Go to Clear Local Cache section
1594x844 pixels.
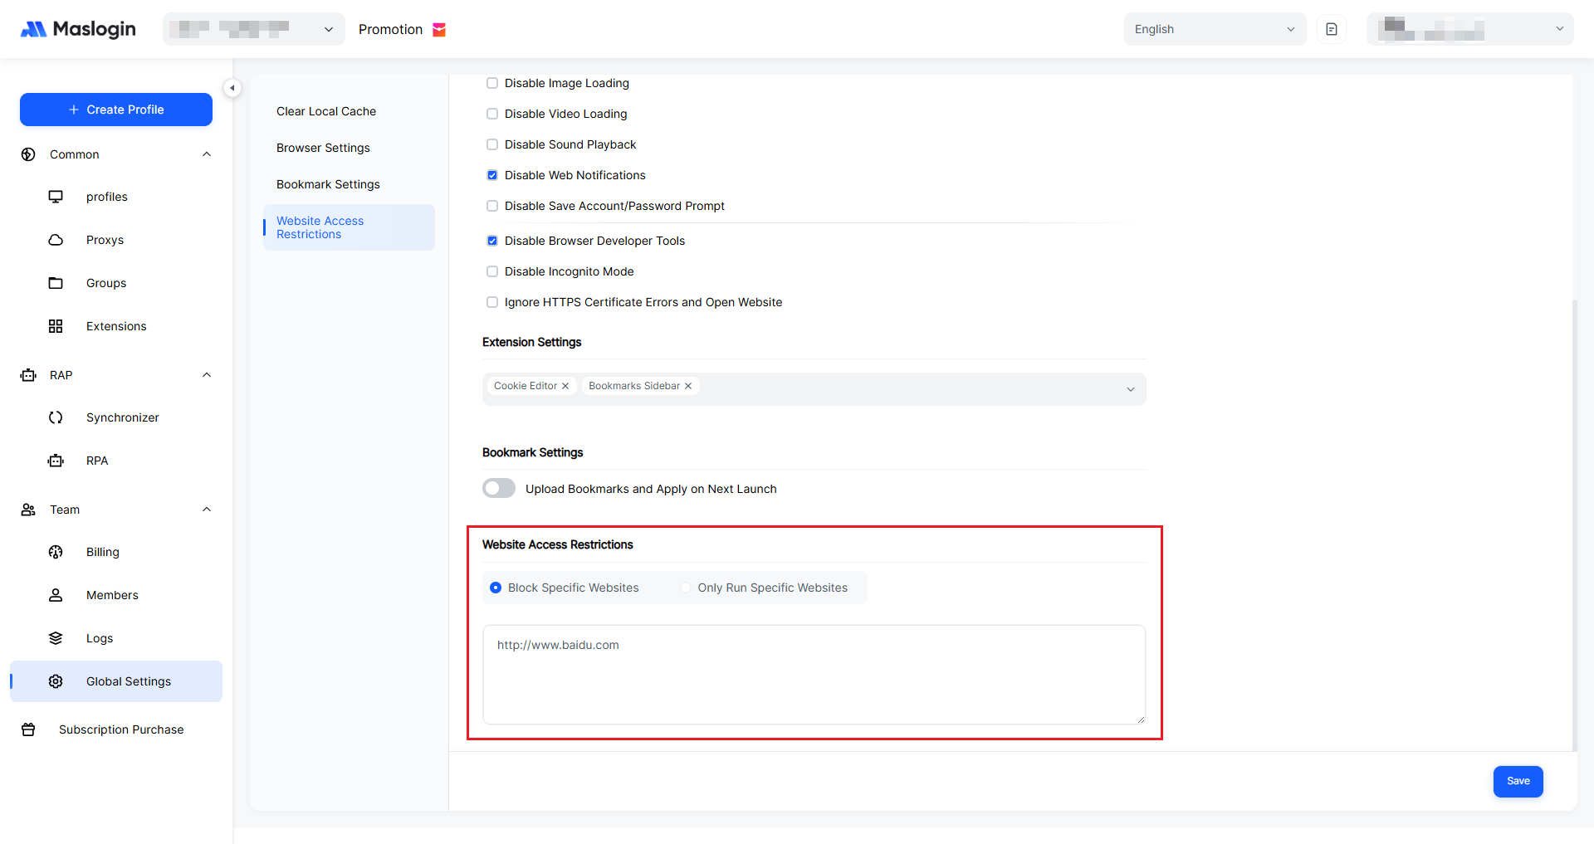(325, 111)
